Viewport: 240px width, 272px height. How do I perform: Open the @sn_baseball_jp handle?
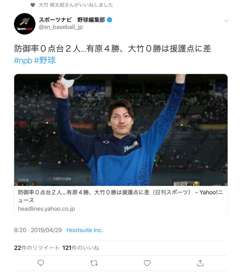click(61, 27)
